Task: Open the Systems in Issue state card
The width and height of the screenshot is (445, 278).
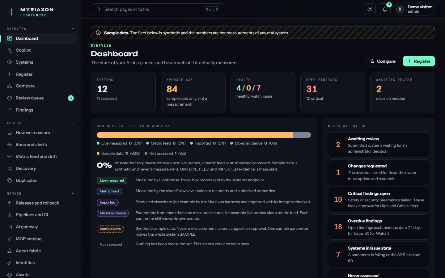Action: (379, 255)
